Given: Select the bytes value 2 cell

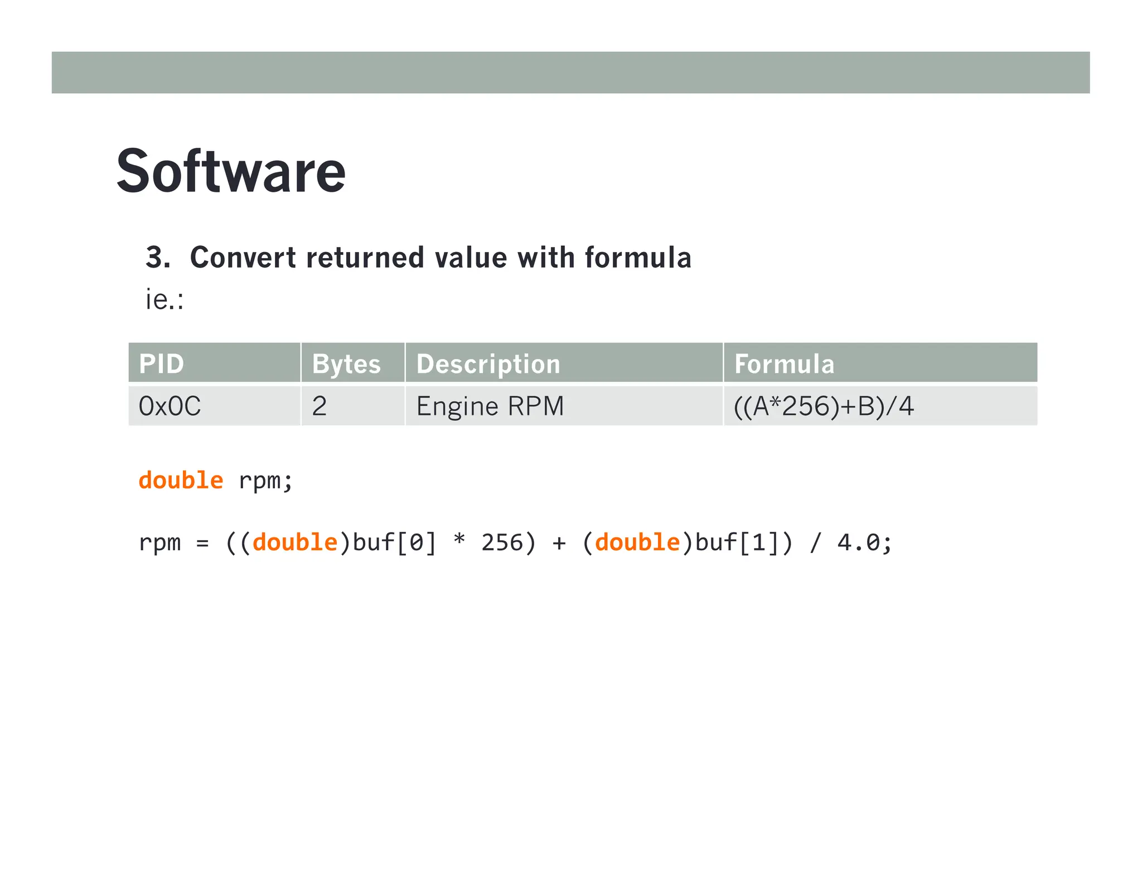Looking at the screenshot, I should tap(320, 406).
